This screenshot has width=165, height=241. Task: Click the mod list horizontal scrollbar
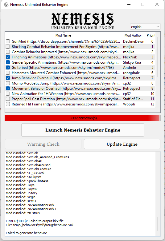pos(78,110)
